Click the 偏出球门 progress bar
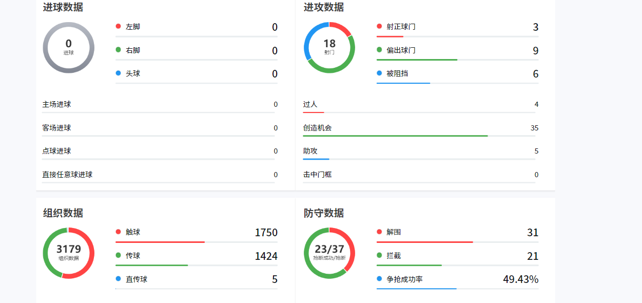The width and height of the screenshot is (642, 303). (x=417, y=59)
